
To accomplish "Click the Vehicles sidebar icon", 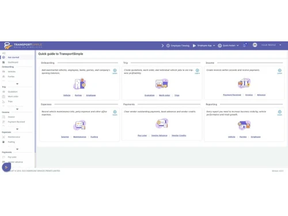I will [3, 71].
